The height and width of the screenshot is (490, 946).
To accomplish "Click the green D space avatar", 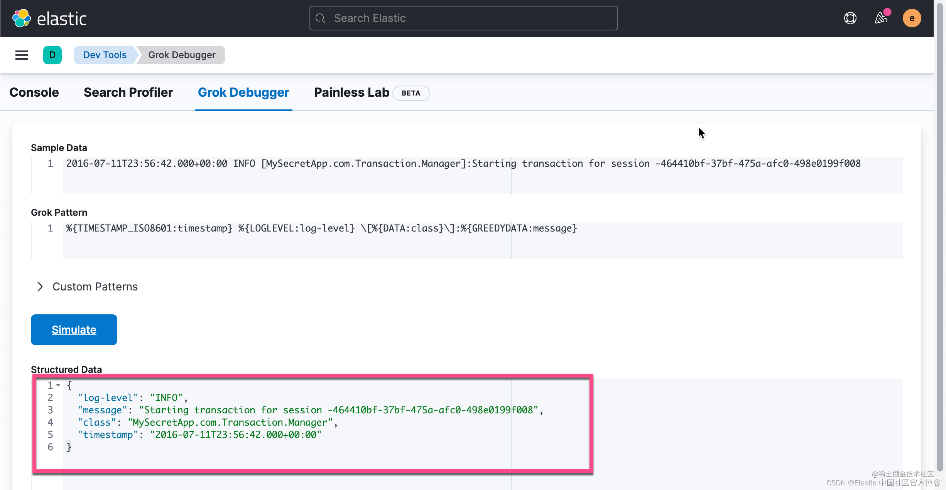I will (52, 55).
